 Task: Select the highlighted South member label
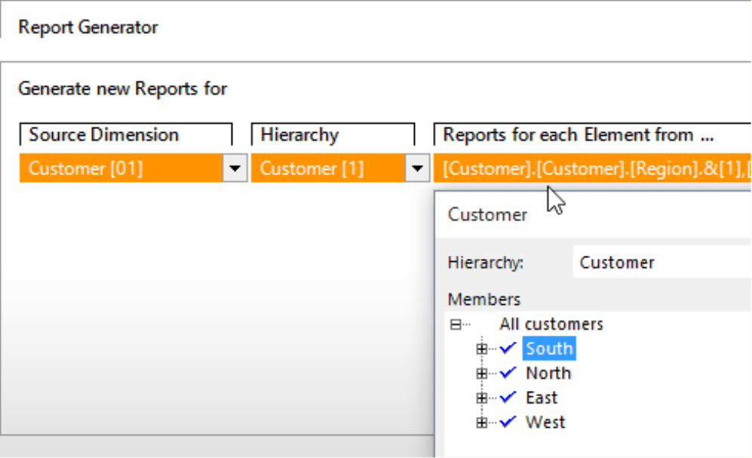point(549,349)
